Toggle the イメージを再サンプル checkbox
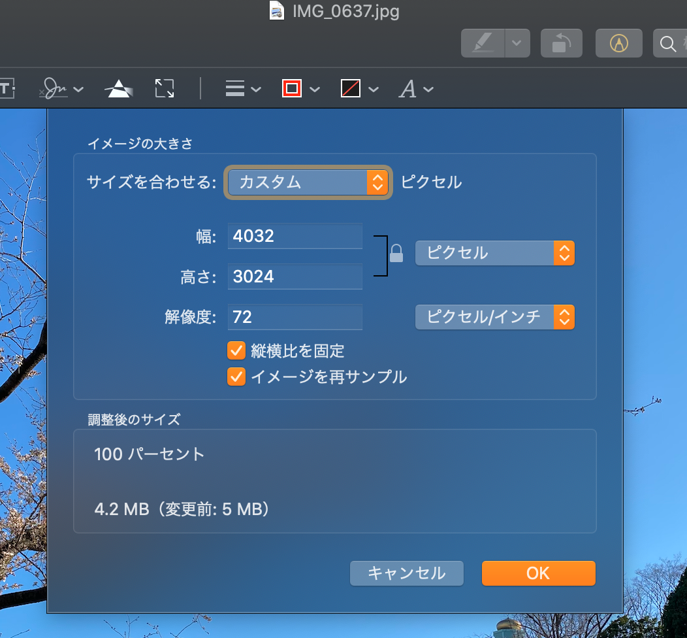The width and height of the screenshot is (687, 638). click(x=236, y=377)
